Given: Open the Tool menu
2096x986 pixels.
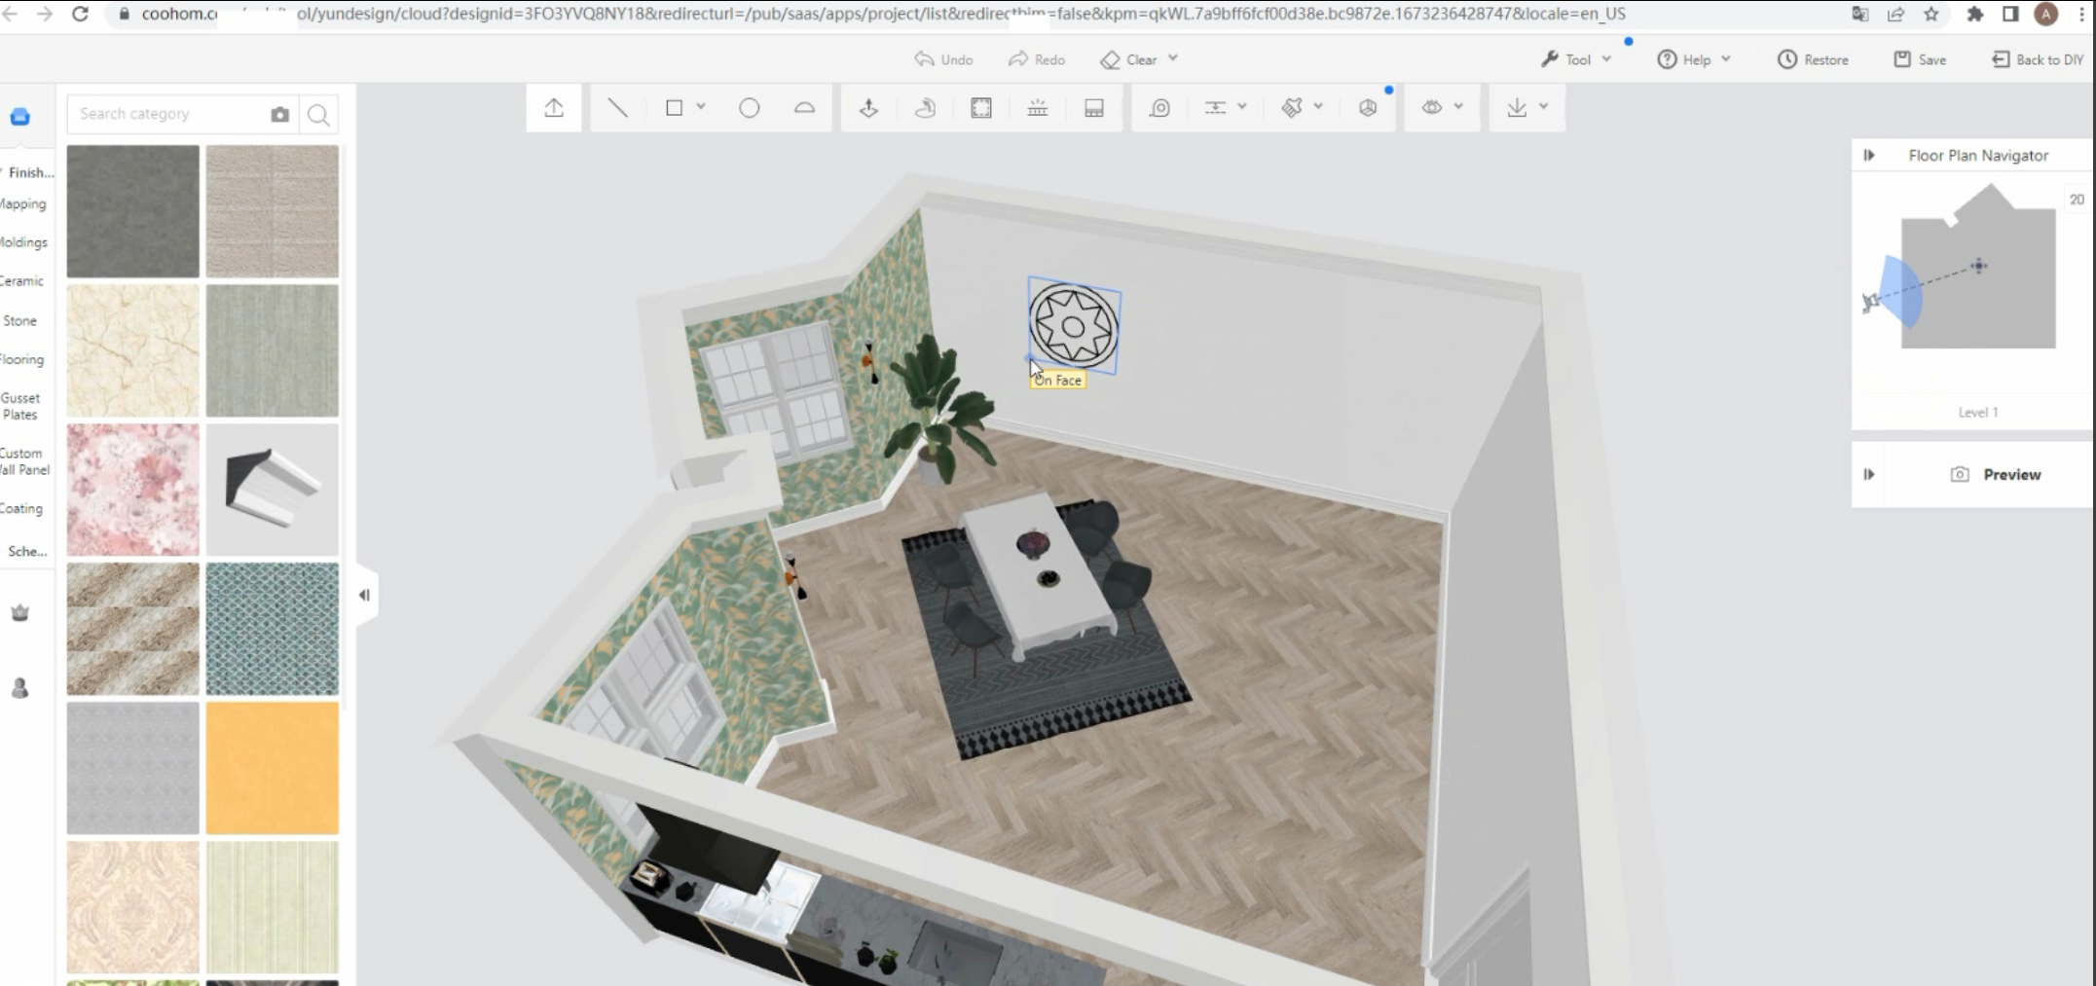Looking at the screenshot, I should coord(1576,59).
